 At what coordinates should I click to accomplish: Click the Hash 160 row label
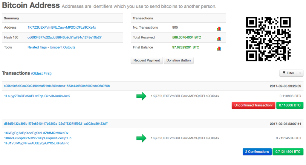[x=11, y=37]
